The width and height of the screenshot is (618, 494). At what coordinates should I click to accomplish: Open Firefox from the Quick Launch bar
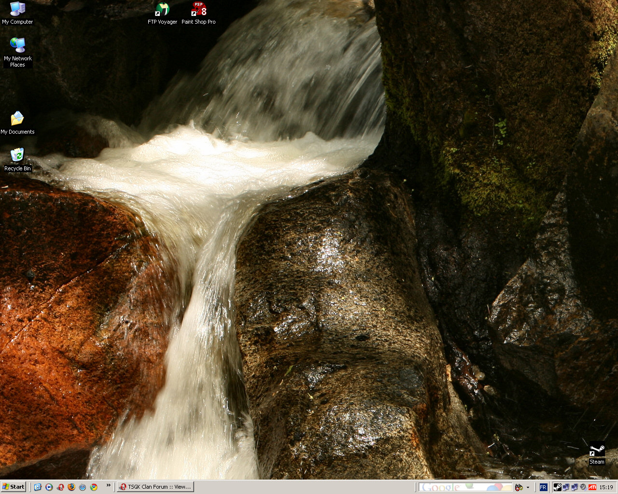tap(72, 487)
